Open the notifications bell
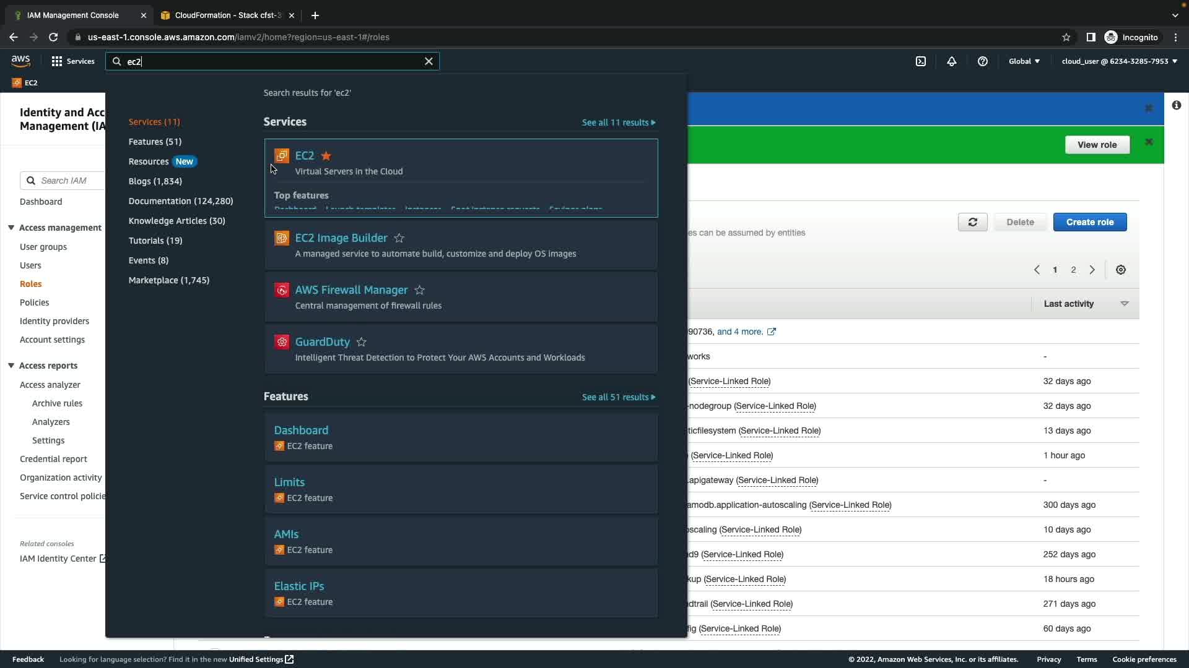 [952, 61]
